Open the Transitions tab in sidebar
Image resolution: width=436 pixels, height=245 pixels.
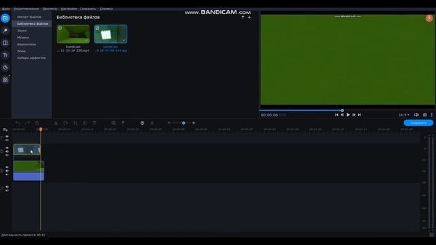coord(5,43)
